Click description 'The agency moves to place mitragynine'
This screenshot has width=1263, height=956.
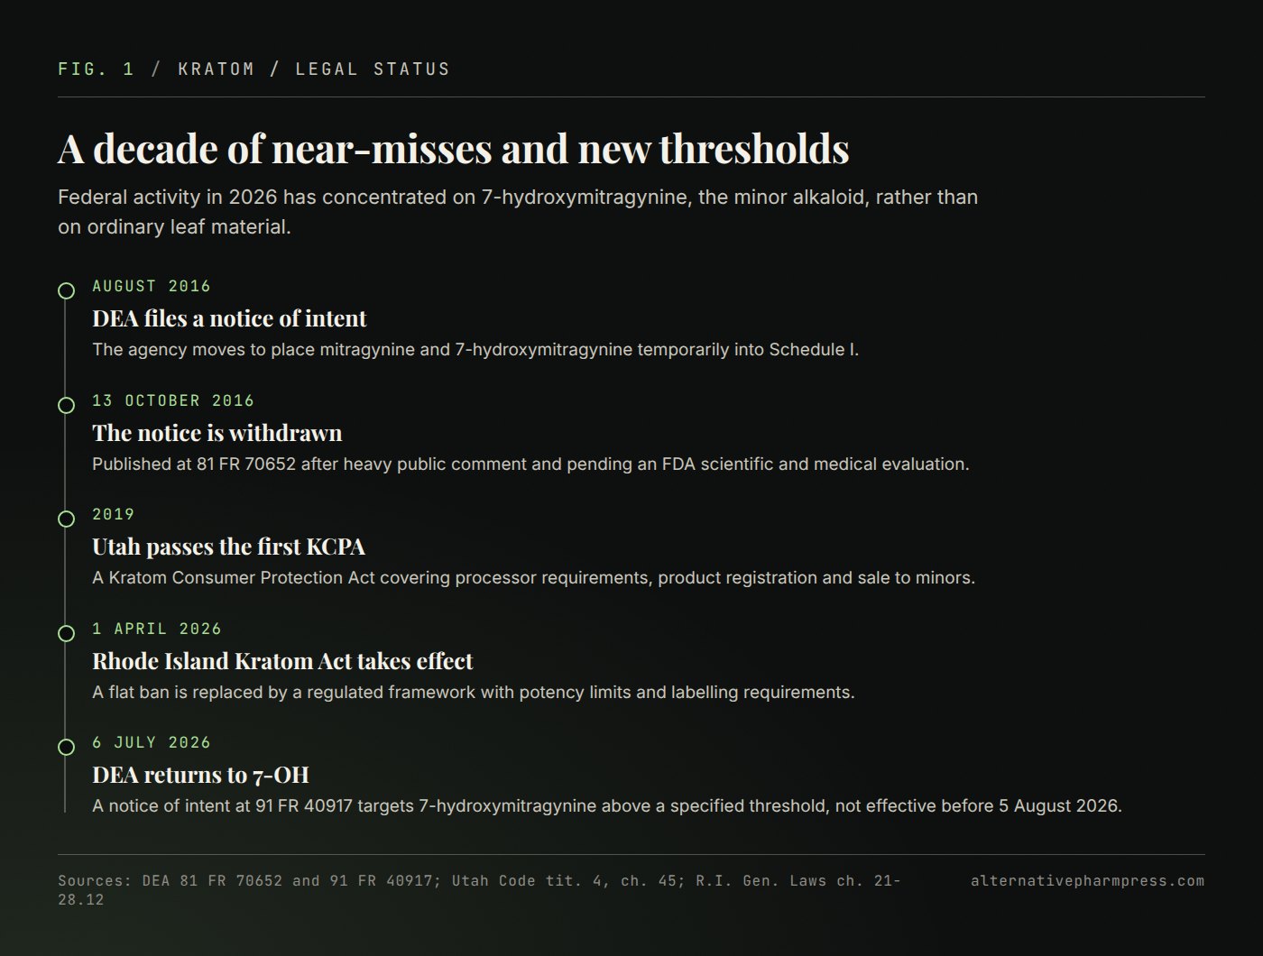coord(475,350)
